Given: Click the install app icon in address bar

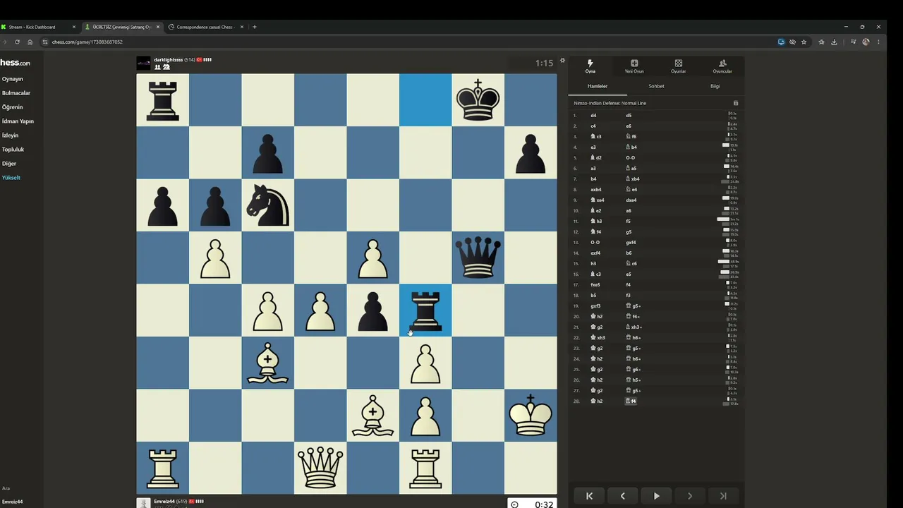Looking at the screenshot, I should coord(781,42).
